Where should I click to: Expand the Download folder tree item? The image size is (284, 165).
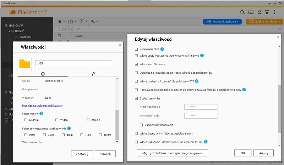coord(13,37)
